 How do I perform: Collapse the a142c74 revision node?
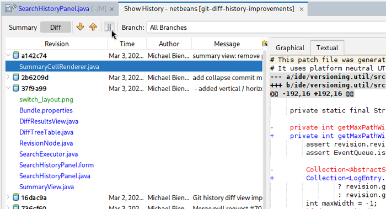8,55
